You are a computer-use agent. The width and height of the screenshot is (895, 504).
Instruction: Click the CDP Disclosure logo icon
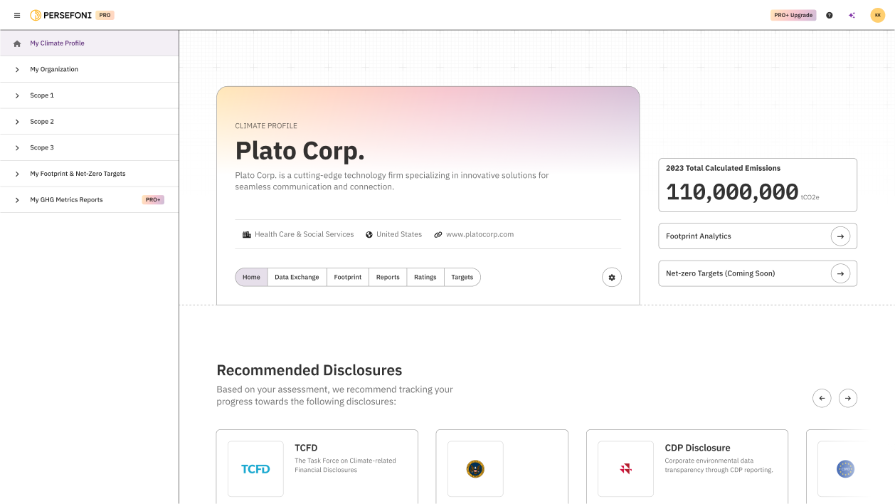tap(625, 468)
